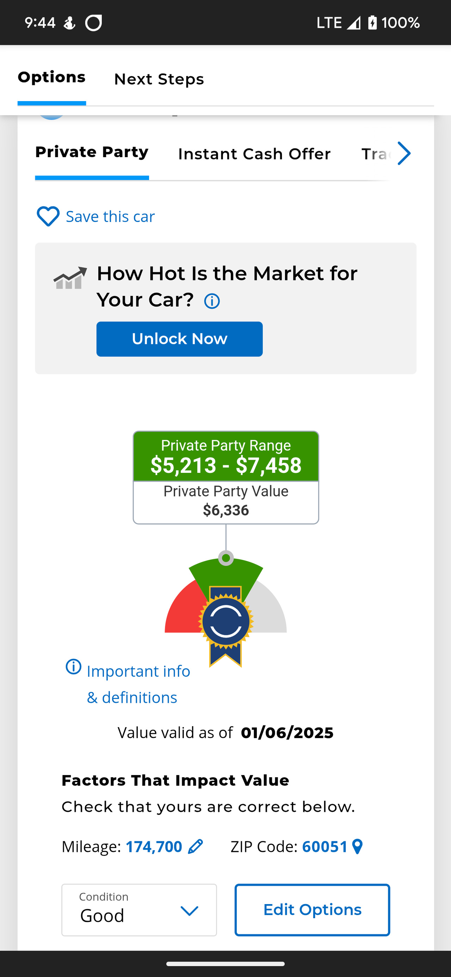Open info icon beside market heading
Viewport: 451px width, 977px height.
click(212, 302)
